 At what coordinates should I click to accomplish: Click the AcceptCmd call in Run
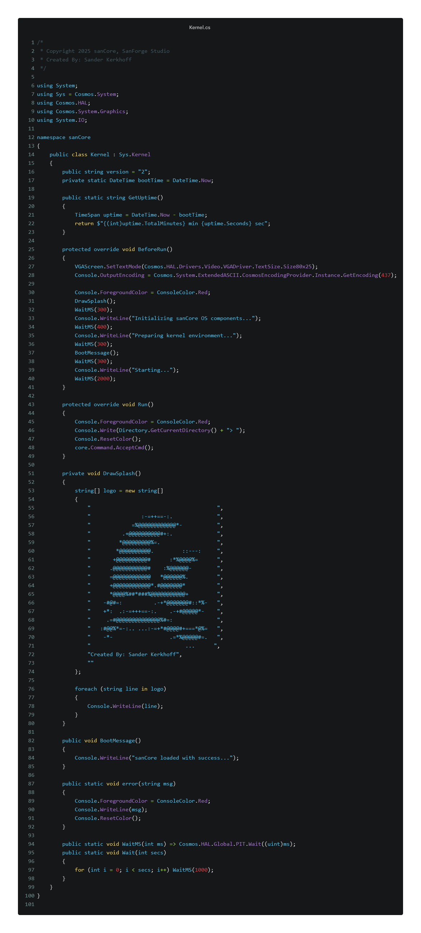click(x=130, y=448)
